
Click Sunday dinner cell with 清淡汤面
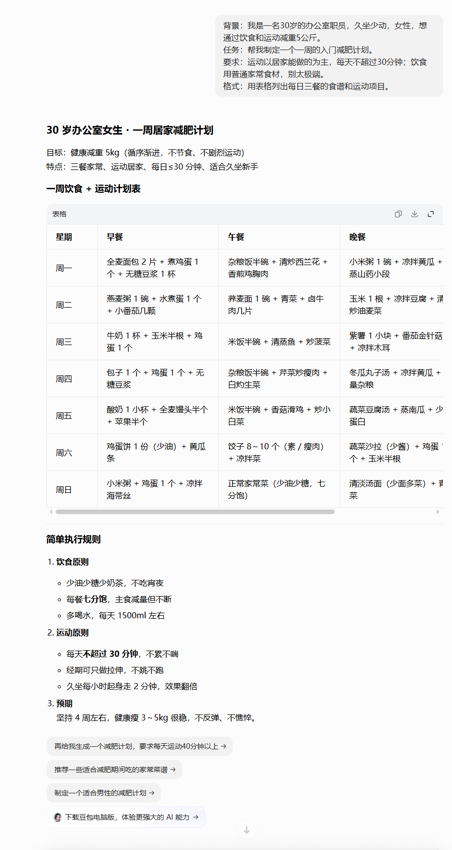pos(391,489)
